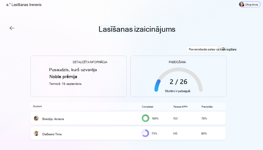Click the Lasīšanas treneris app title

click(27, 5)
